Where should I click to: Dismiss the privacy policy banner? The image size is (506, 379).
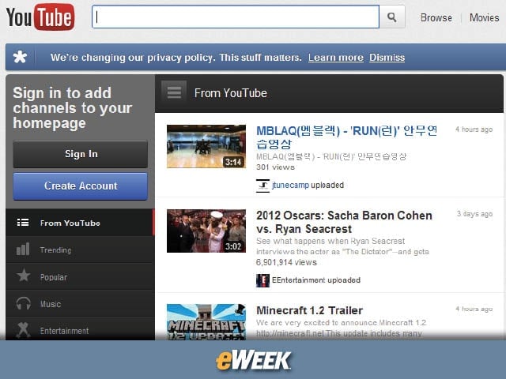(387, 58)
